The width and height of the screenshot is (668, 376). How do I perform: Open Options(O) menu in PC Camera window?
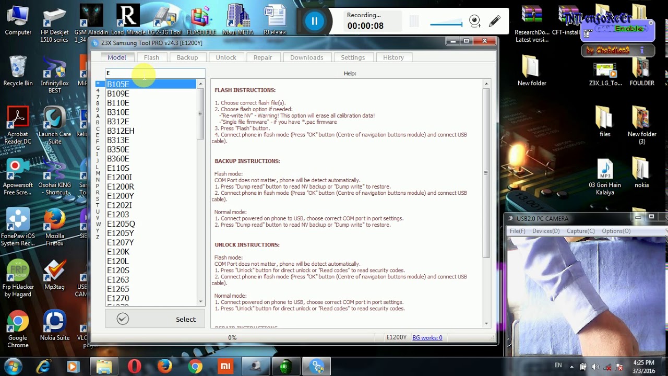616,231
